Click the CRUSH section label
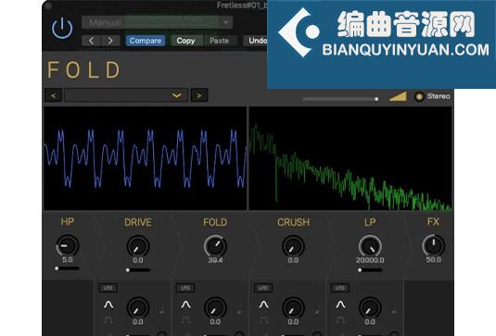 click(x=293, y=222)
